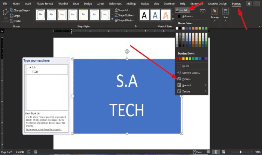
Task: Expand the Gradient submenu
Action: point(186,85)
